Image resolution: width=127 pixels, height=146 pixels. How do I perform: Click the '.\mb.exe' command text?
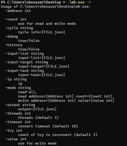76,2
